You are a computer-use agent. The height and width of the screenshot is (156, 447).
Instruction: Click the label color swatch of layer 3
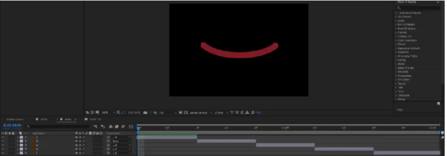22,145
